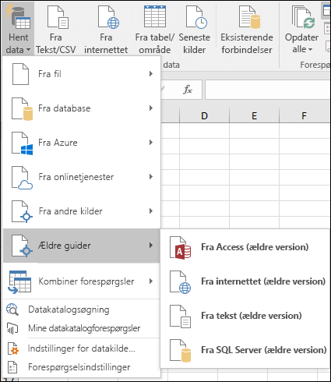This screenshot has height=382, width=331.
Task: Click the Fra database menu text
Action: point(65,108)
